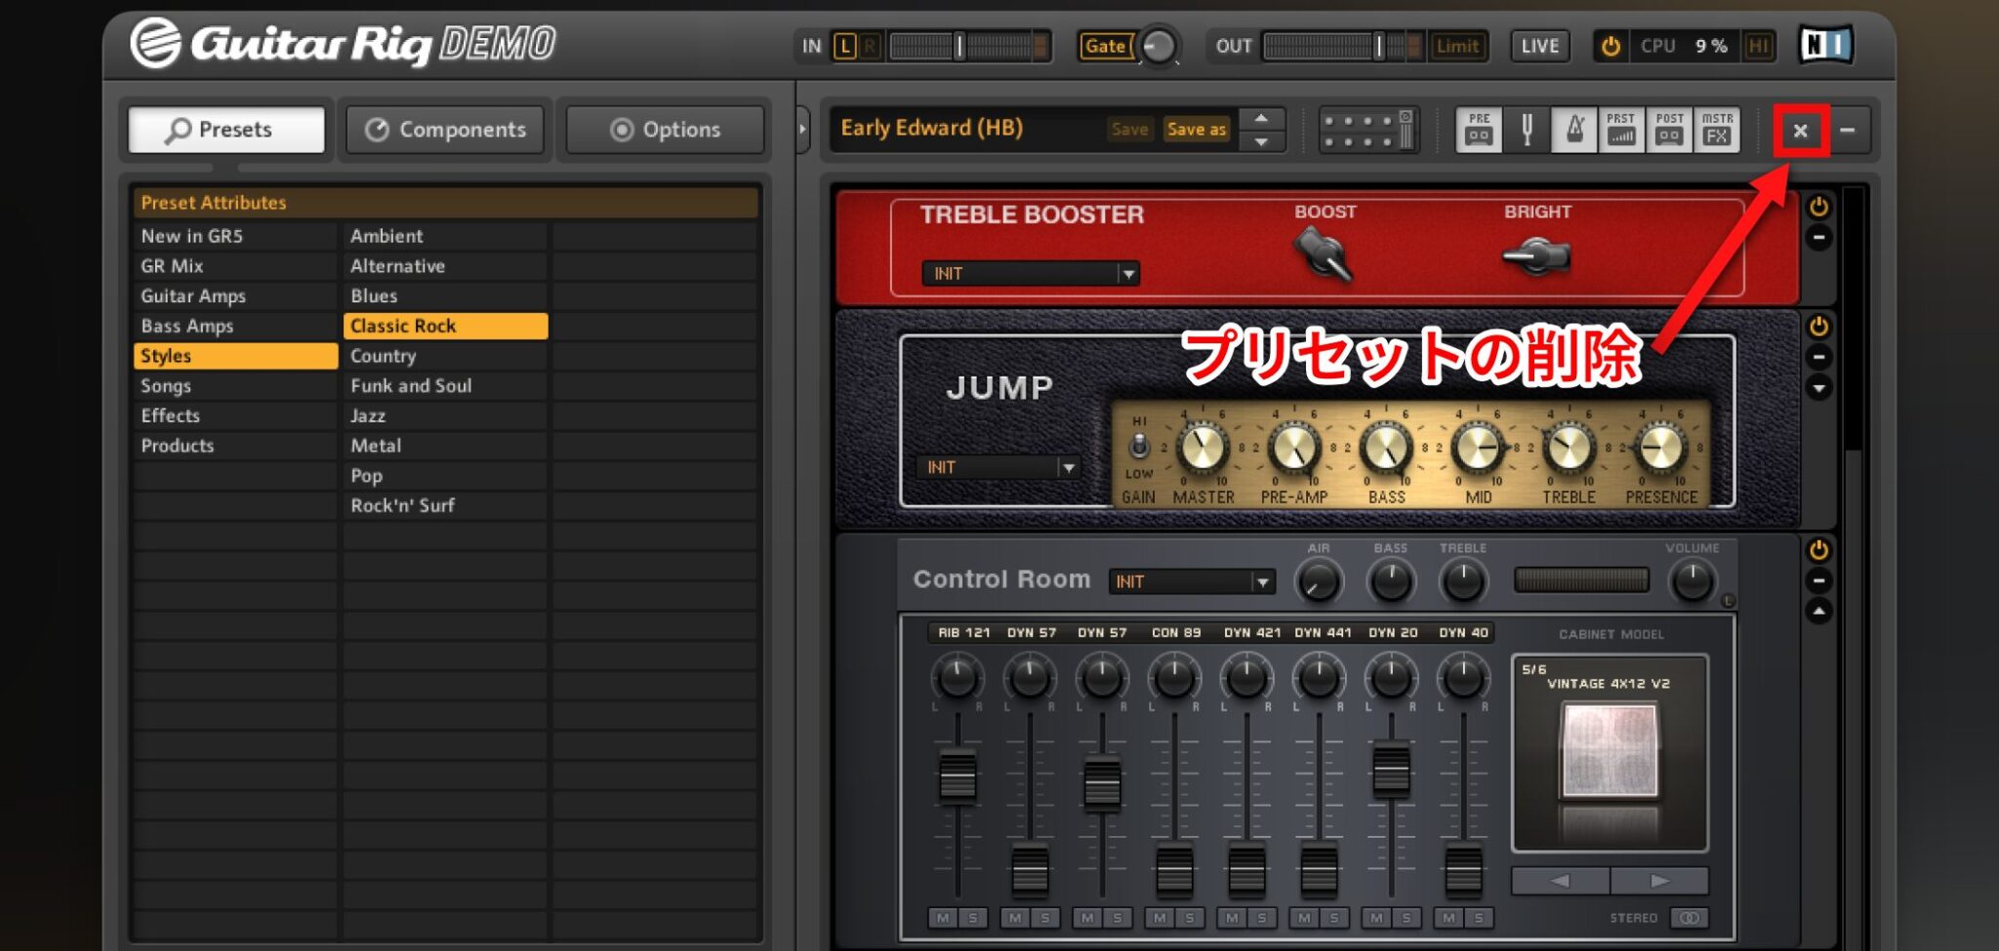Show the POST tapedeck module
1999x951 pixels.
[x=1669, y=130]
